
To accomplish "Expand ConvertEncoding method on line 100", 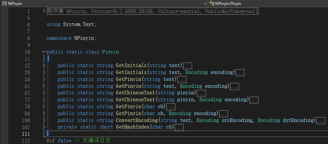I will click(44, 120).
